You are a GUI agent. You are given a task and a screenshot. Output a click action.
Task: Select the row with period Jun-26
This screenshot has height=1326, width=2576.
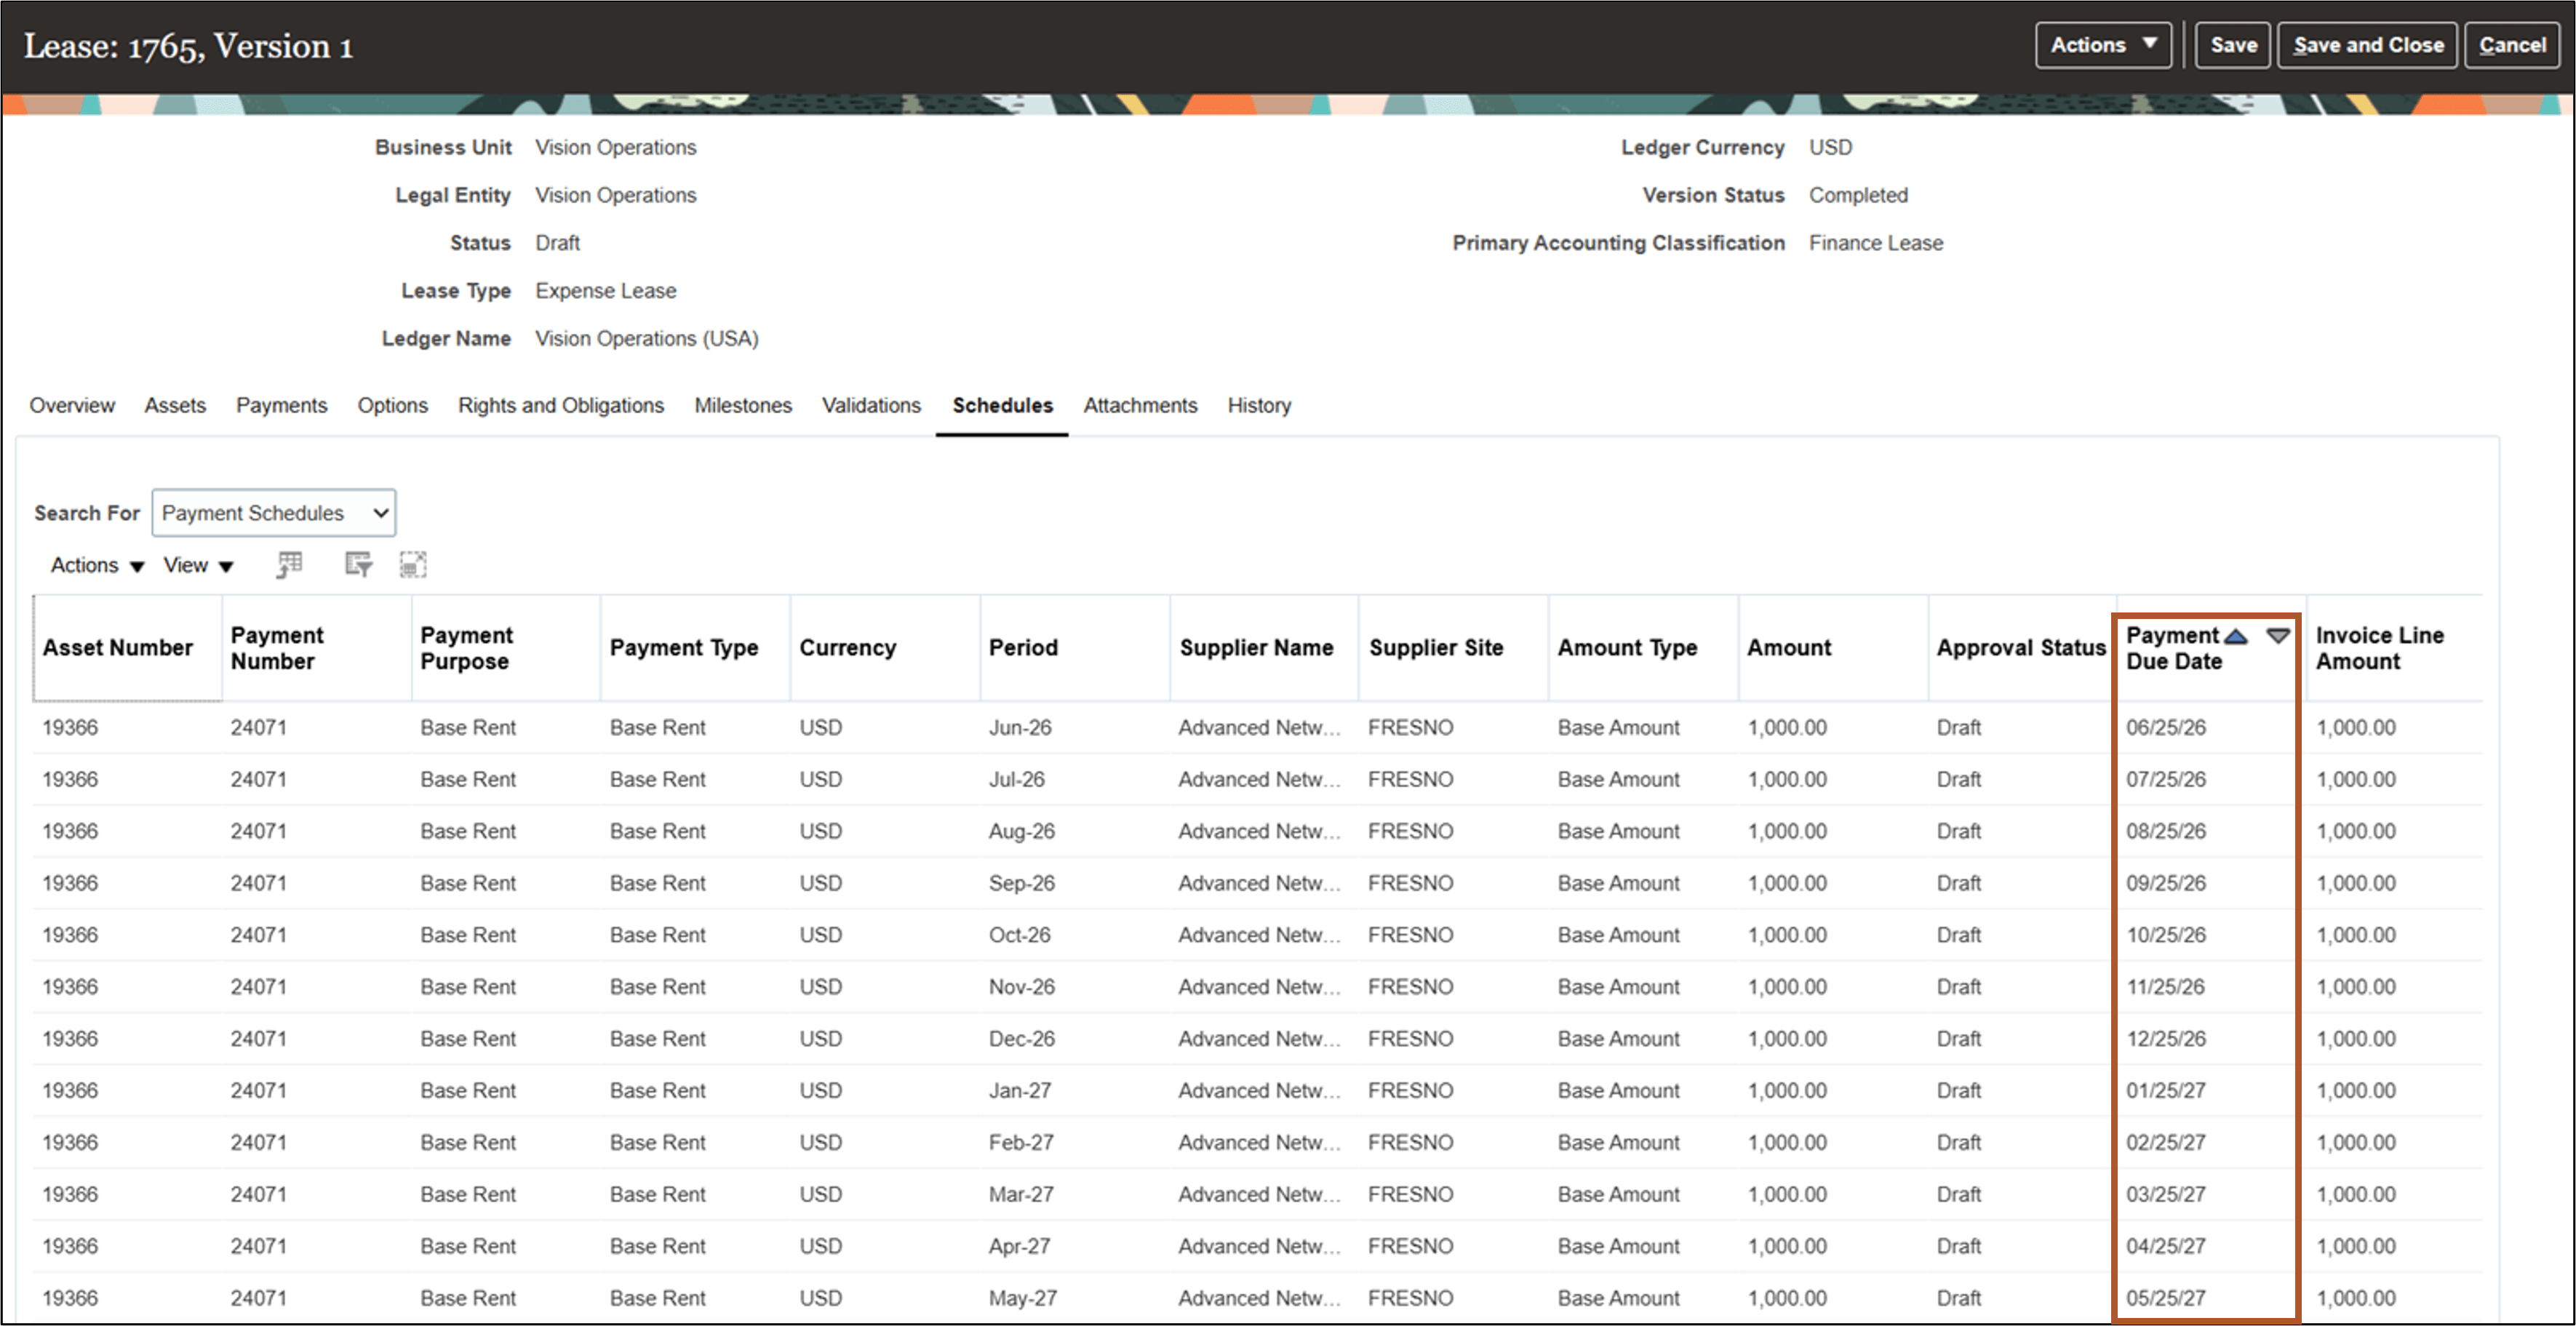[x=1257, y=728]
